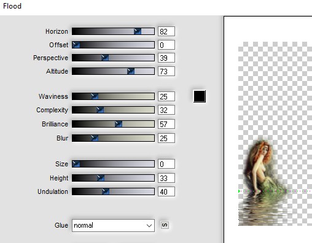The width and height of the screenshot is (312, 243).
Task: Click the Offset slider handle
Action: click(x=76, y=45)
